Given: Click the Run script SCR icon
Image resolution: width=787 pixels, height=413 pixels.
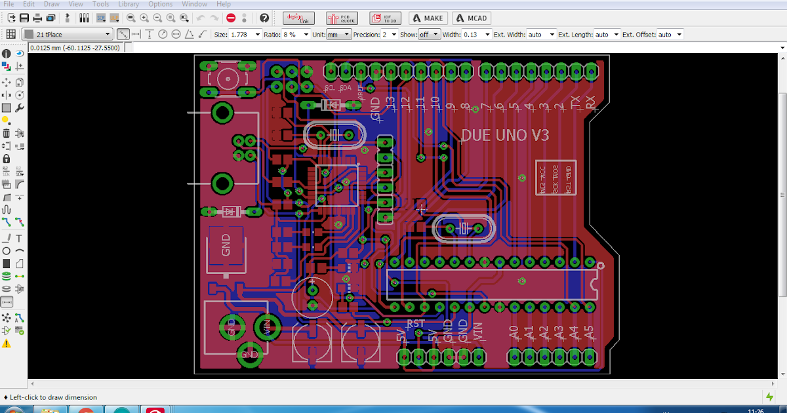Looking at the screenshot, I should [x=101, y=18].
